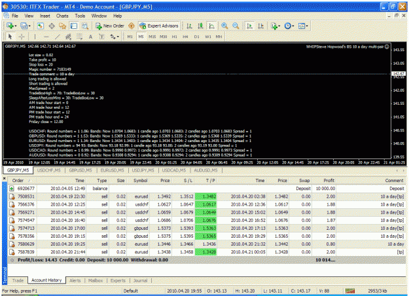
Task: Click the New Chart toolbar icon
Action: pos(11,26)
